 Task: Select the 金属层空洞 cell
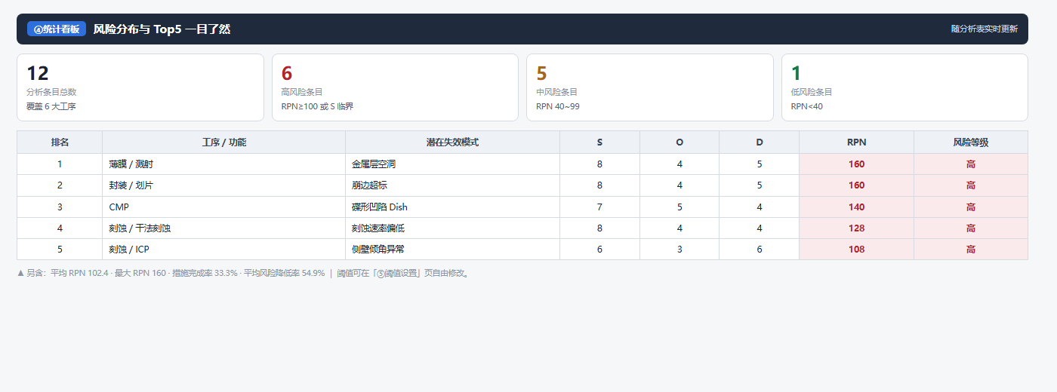pos(453,164)
